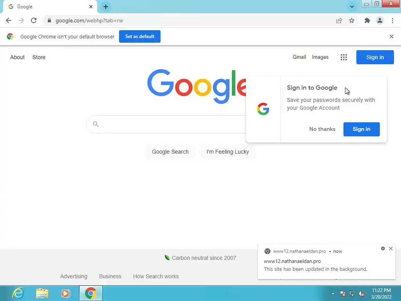Click the address bar URL

pyautogui.click(x=89, y=20)
